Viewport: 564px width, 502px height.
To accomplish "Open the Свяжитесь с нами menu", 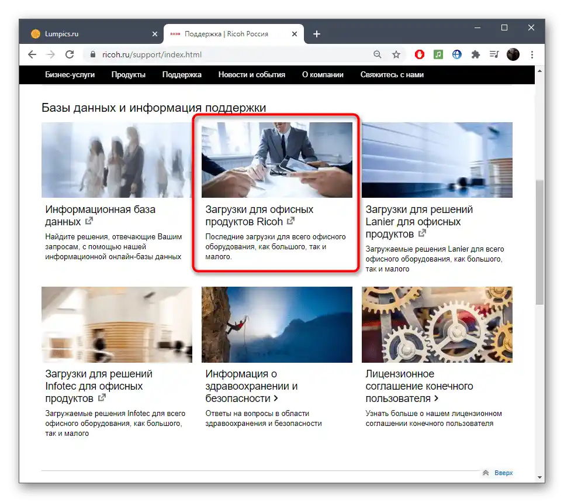I will 392,74.
